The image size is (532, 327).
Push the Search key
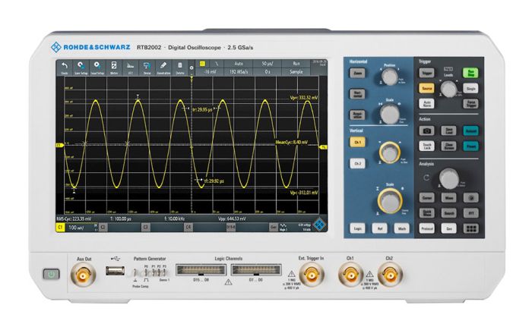point(448,212)
